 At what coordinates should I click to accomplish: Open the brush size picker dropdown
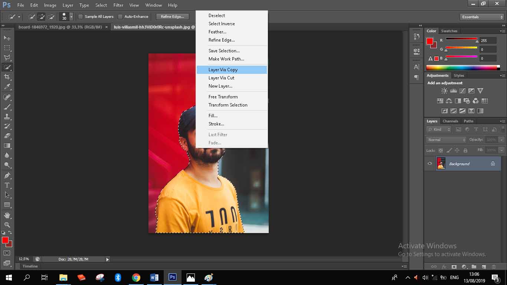71,17
